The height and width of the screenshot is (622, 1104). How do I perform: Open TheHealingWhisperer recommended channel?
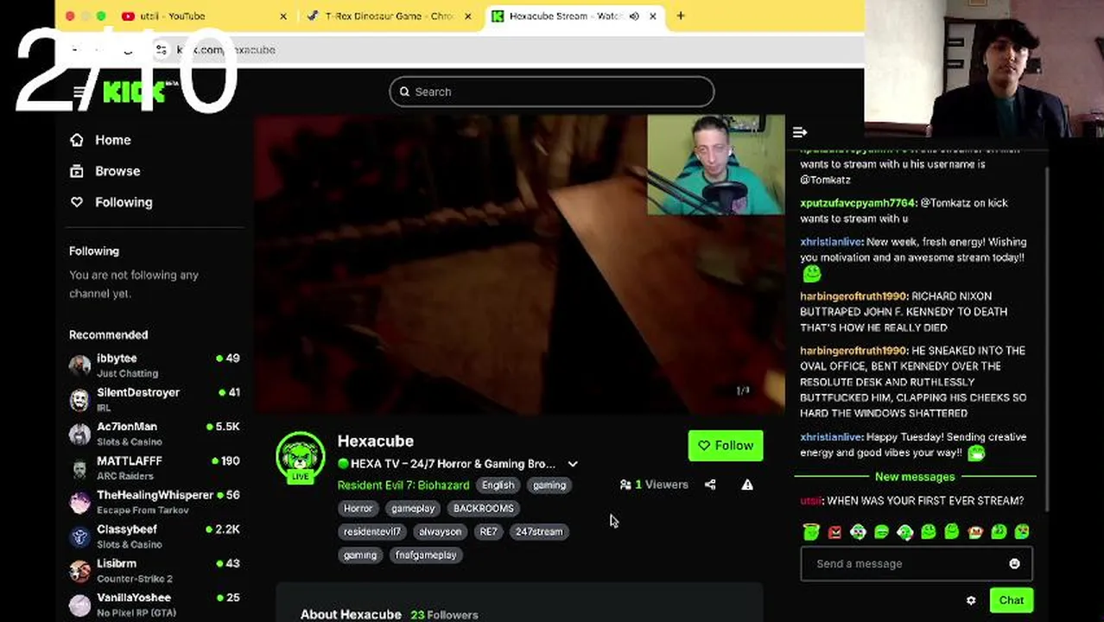(x=155, y=502)
